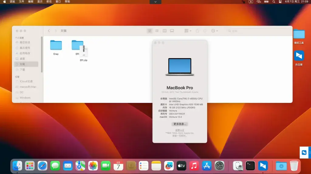
Task: Open Contacts app in Dock
Action: pos(131,166)
